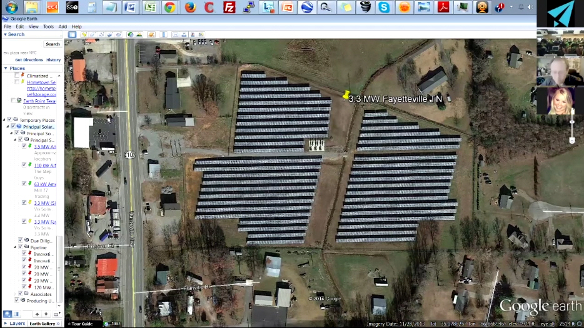The height and width of the screenshot is (328, 584).
Task: Click the Print toolbar icon
Action: coord(184,34)
